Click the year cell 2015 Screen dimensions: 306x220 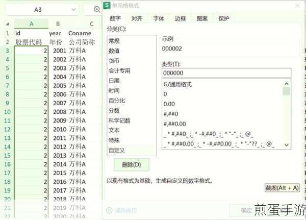tap(58, 173)
